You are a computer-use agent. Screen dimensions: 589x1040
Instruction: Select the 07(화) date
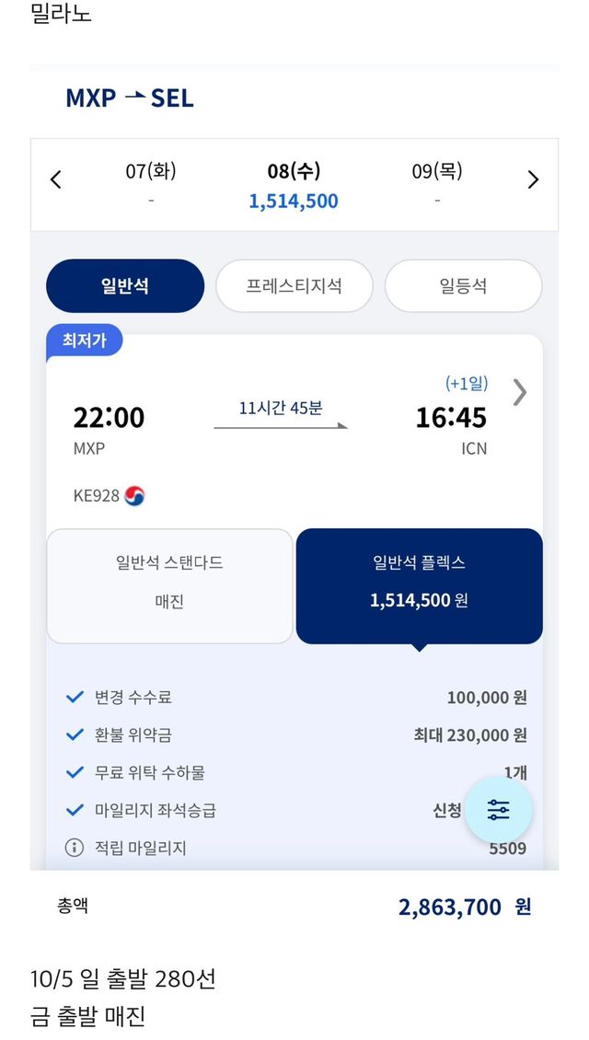(x=151, y=182)
